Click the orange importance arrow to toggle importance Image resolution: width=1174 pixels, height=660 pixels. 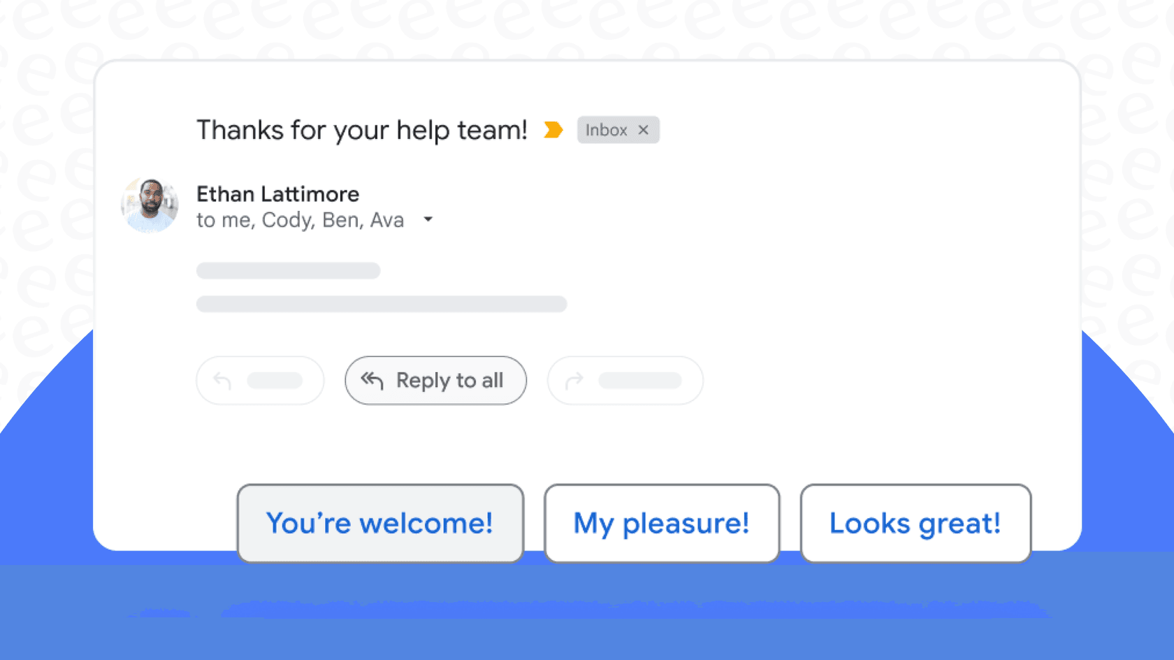click(553, 130)
